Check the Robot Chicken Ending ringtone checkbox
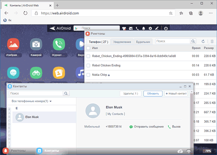Screen dimensions: 217x155 88,66
